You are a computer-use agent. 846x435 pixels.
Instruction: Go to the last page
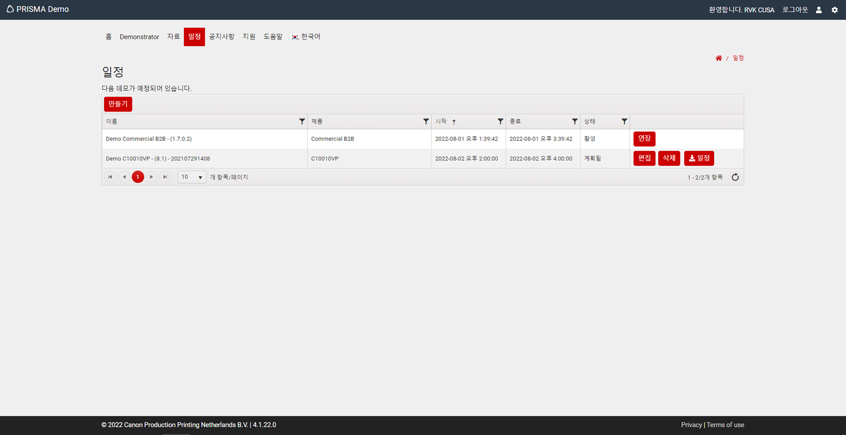[x=165, y=177]
